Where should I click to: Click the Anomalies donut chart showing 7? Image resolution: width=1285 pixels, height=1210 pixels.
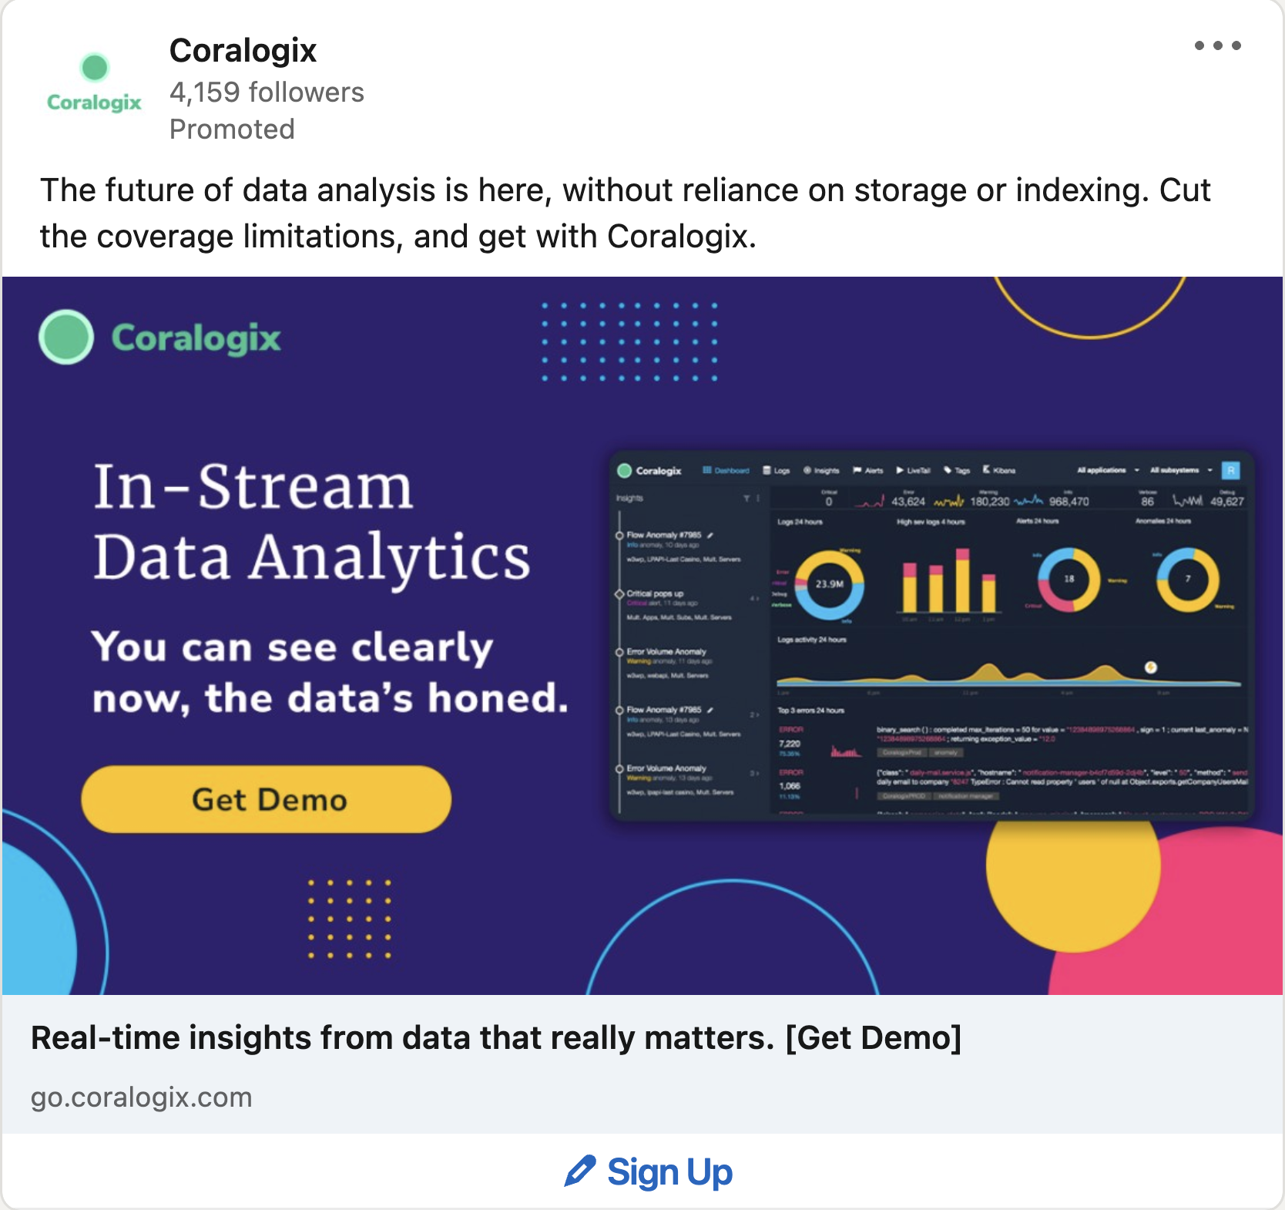click(x=1187, y=580)
